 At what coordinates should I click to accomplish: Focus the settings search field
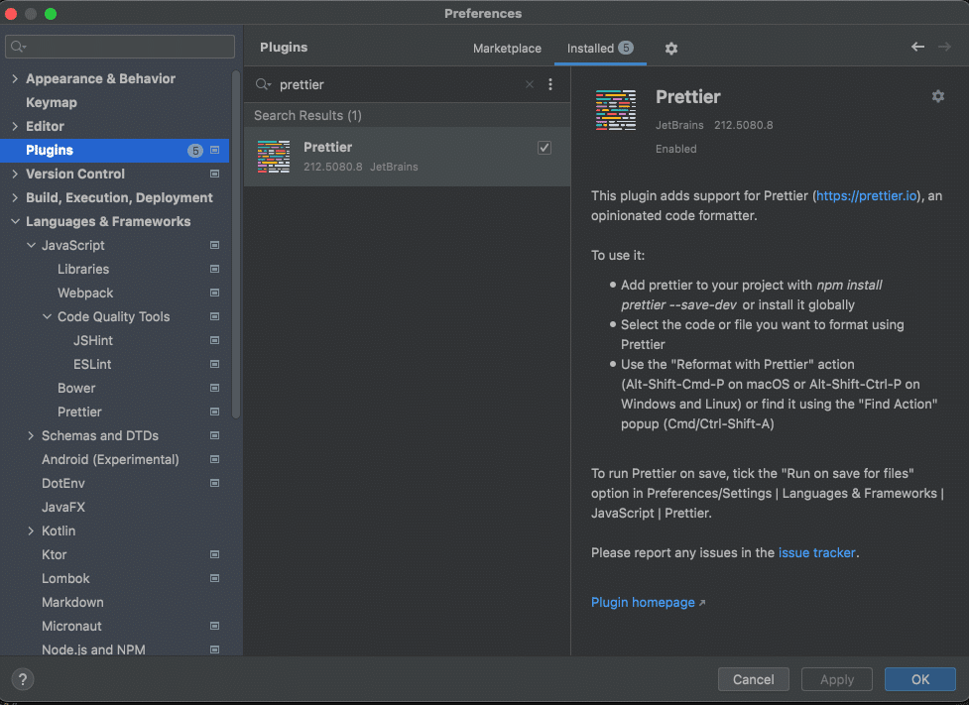tap(120, 47)
